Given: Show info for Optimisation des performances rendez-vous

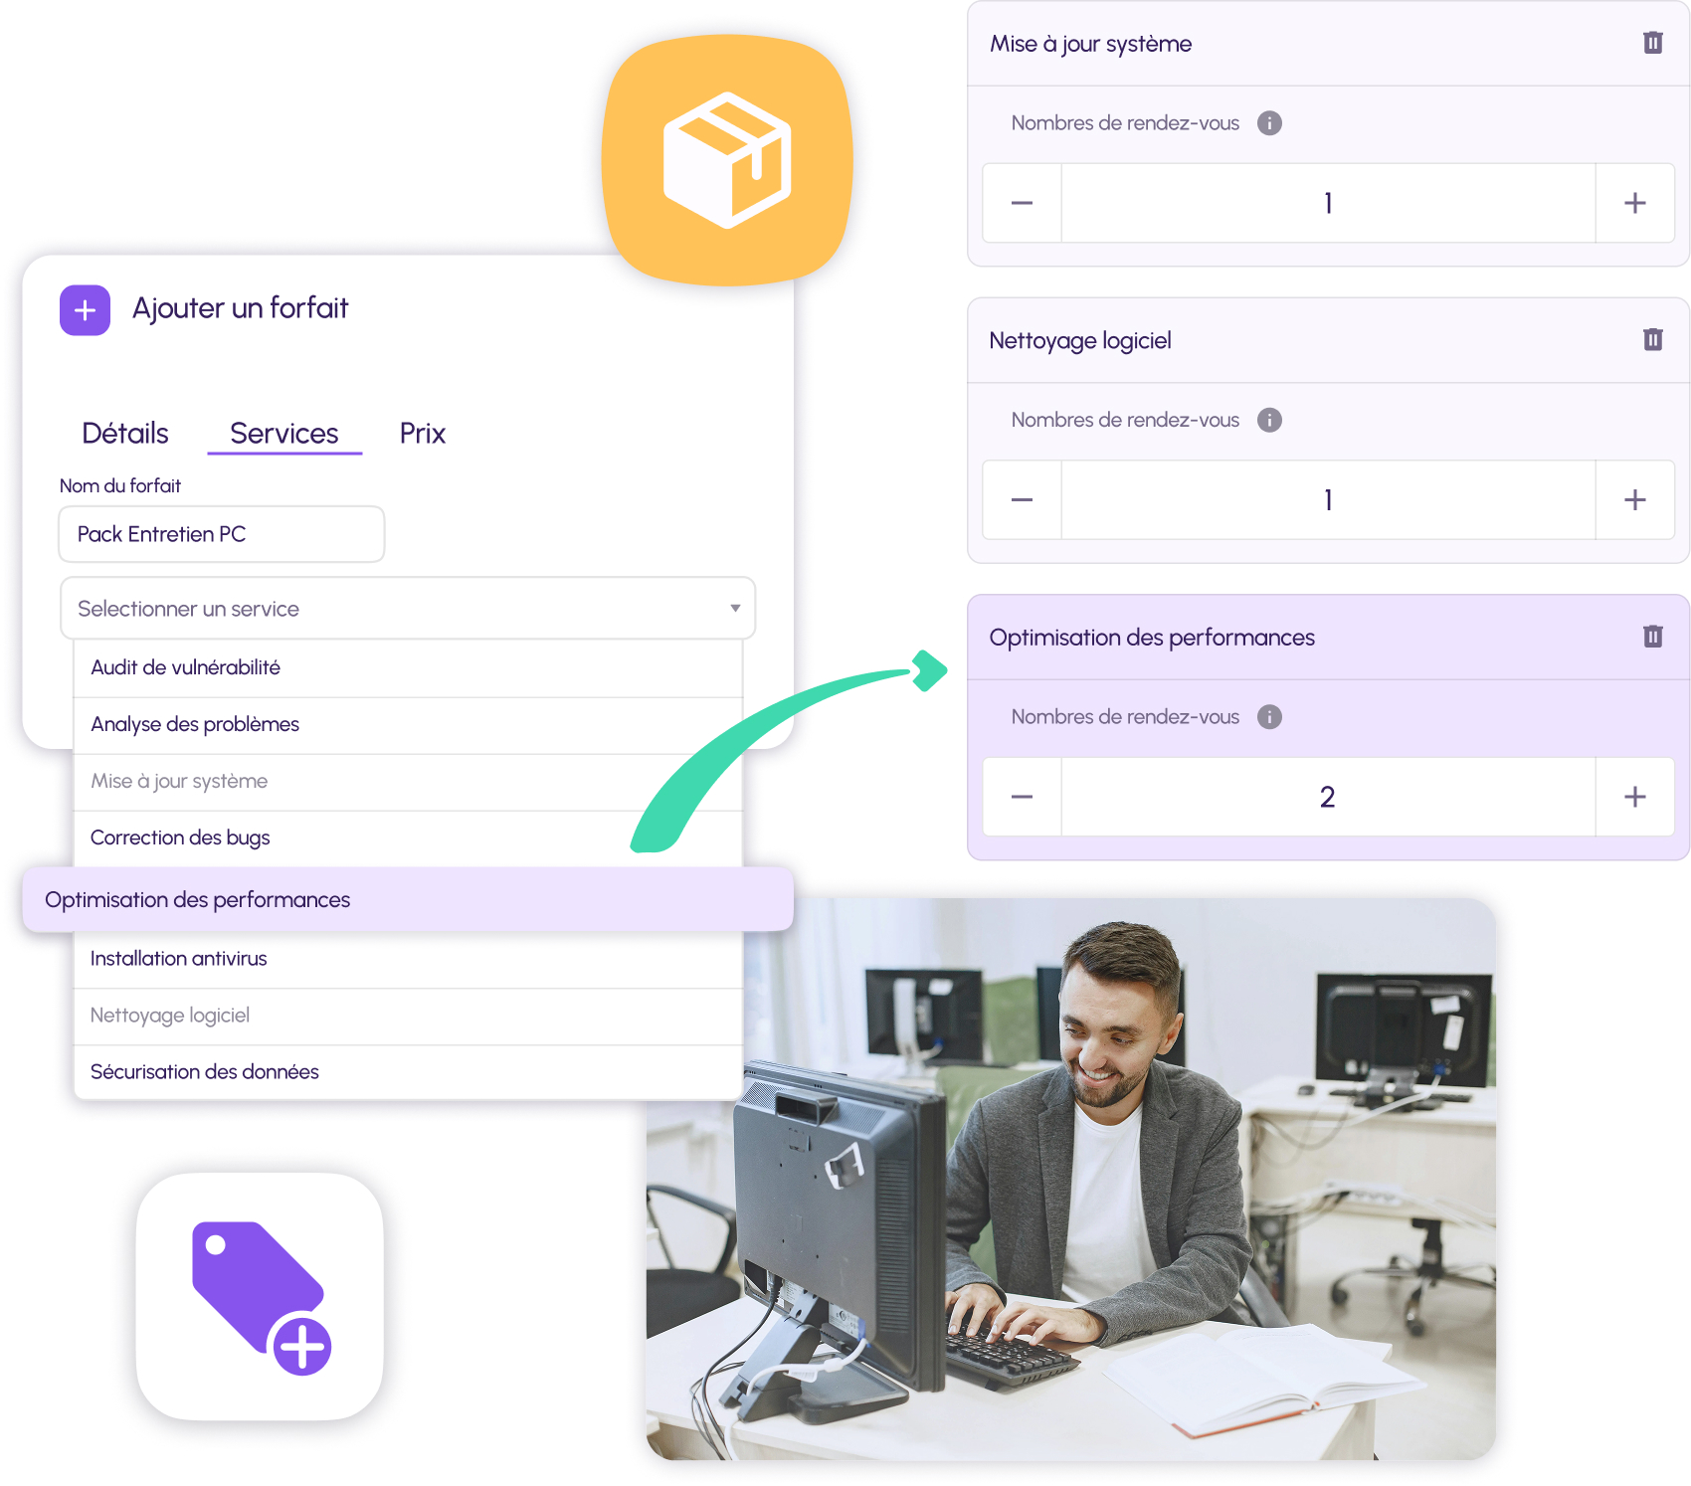Looking at the screenshot, I should (x=1269, y=717).
